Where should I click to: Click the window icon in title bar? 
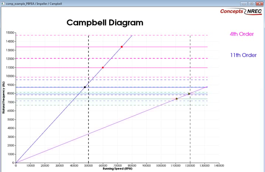[3, 3]
